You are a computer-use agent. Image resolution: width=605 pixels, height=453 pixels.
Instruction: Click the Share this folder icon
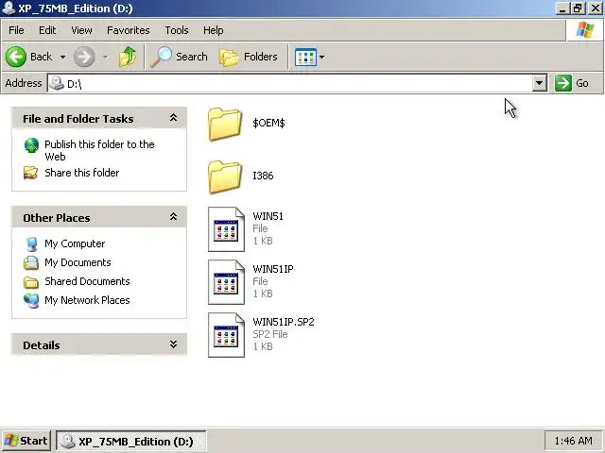tap(31, 173)
